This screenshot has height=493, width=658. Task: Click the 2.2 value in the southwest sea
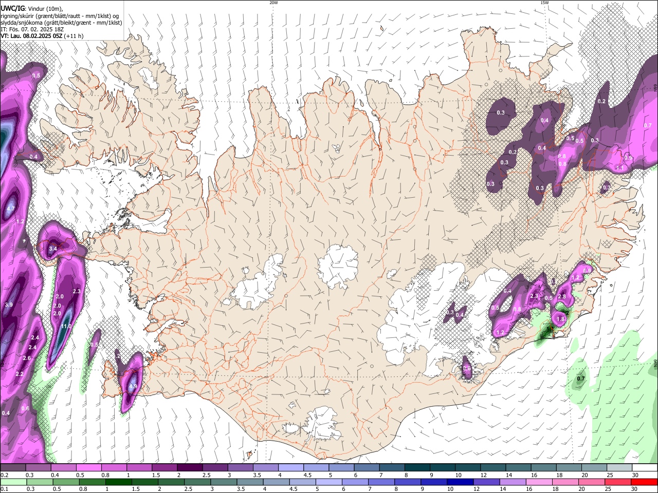coord(20,374)
